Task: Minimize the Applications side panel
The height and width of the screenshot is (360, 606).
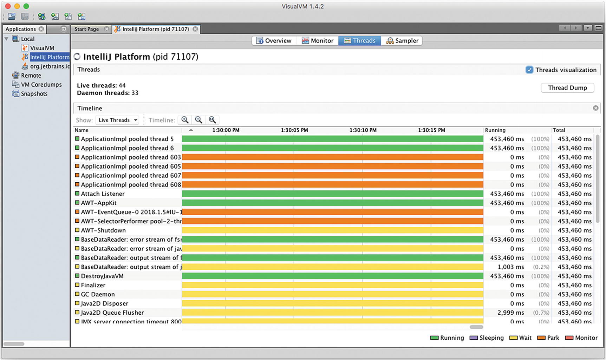Action: point(64,29)
